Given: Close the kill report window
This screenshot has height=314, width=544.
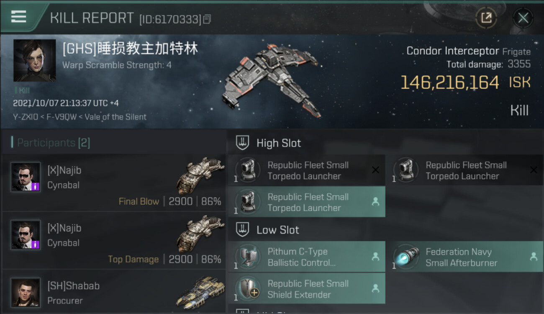Looking at the screenshot, I should click(x=523, y=18).
